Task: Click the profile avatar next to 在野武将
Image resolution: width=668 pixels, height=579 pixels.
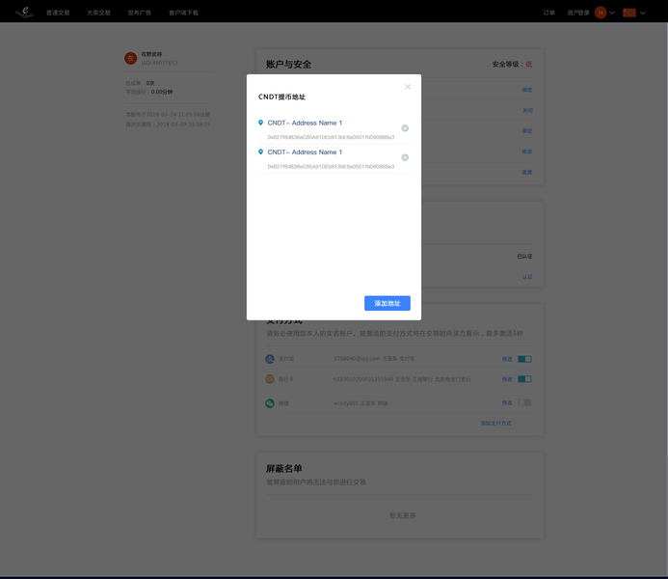Action: (x=131, y=59)
